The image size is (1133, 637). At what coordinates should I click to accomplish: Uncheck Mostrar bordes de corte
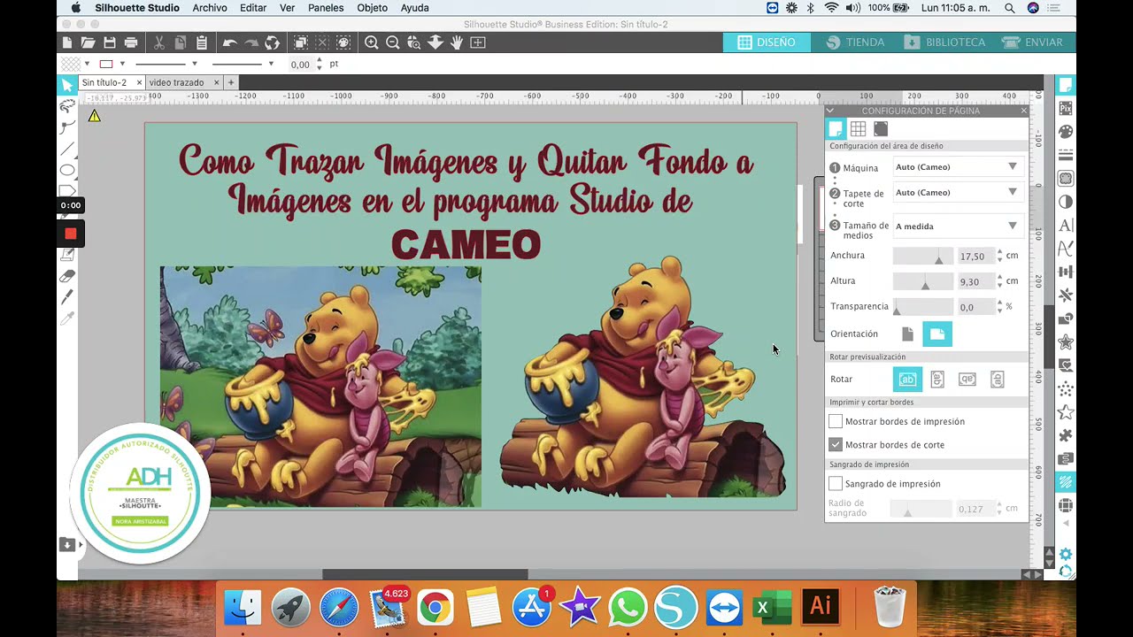pos(836,444)
